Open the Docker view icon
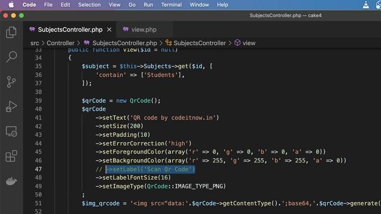Image resolution: width=381 pixels, height=214 pixels. [11, 181]
